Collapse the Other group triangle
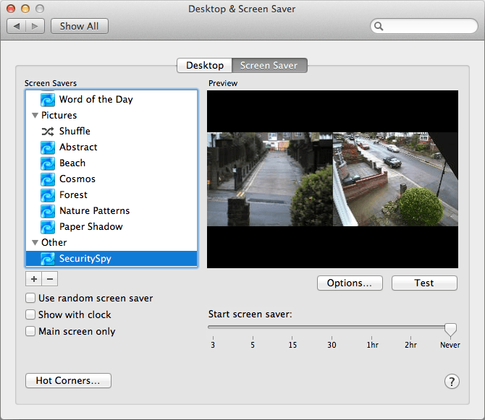Image resolution: width=485 pixels, height=420 pixels. point(35,243)
